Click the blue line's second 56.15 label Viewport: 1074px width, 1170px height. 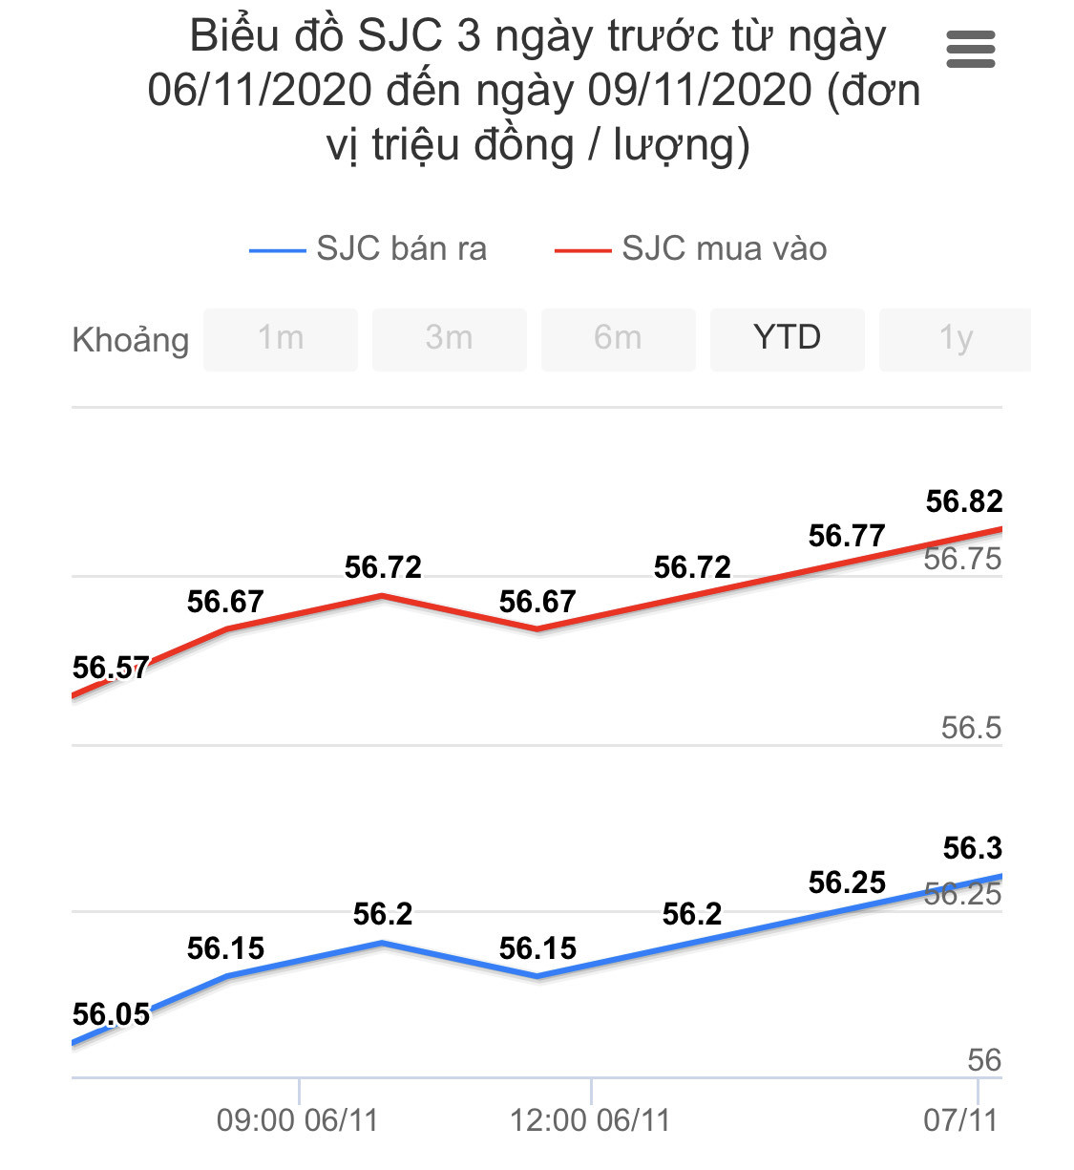pos(537,948)
